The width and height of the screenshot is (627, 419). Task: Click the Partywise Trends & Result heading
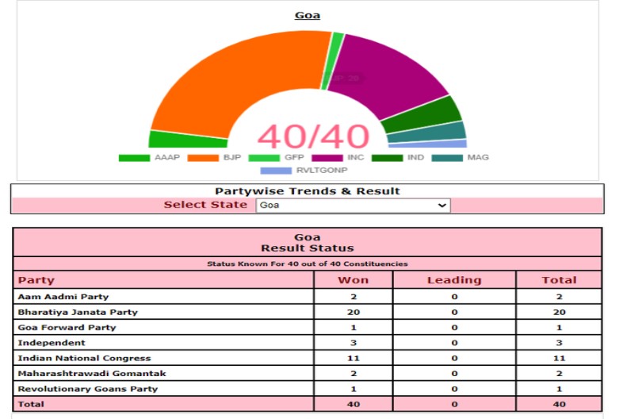pos(308,191)
